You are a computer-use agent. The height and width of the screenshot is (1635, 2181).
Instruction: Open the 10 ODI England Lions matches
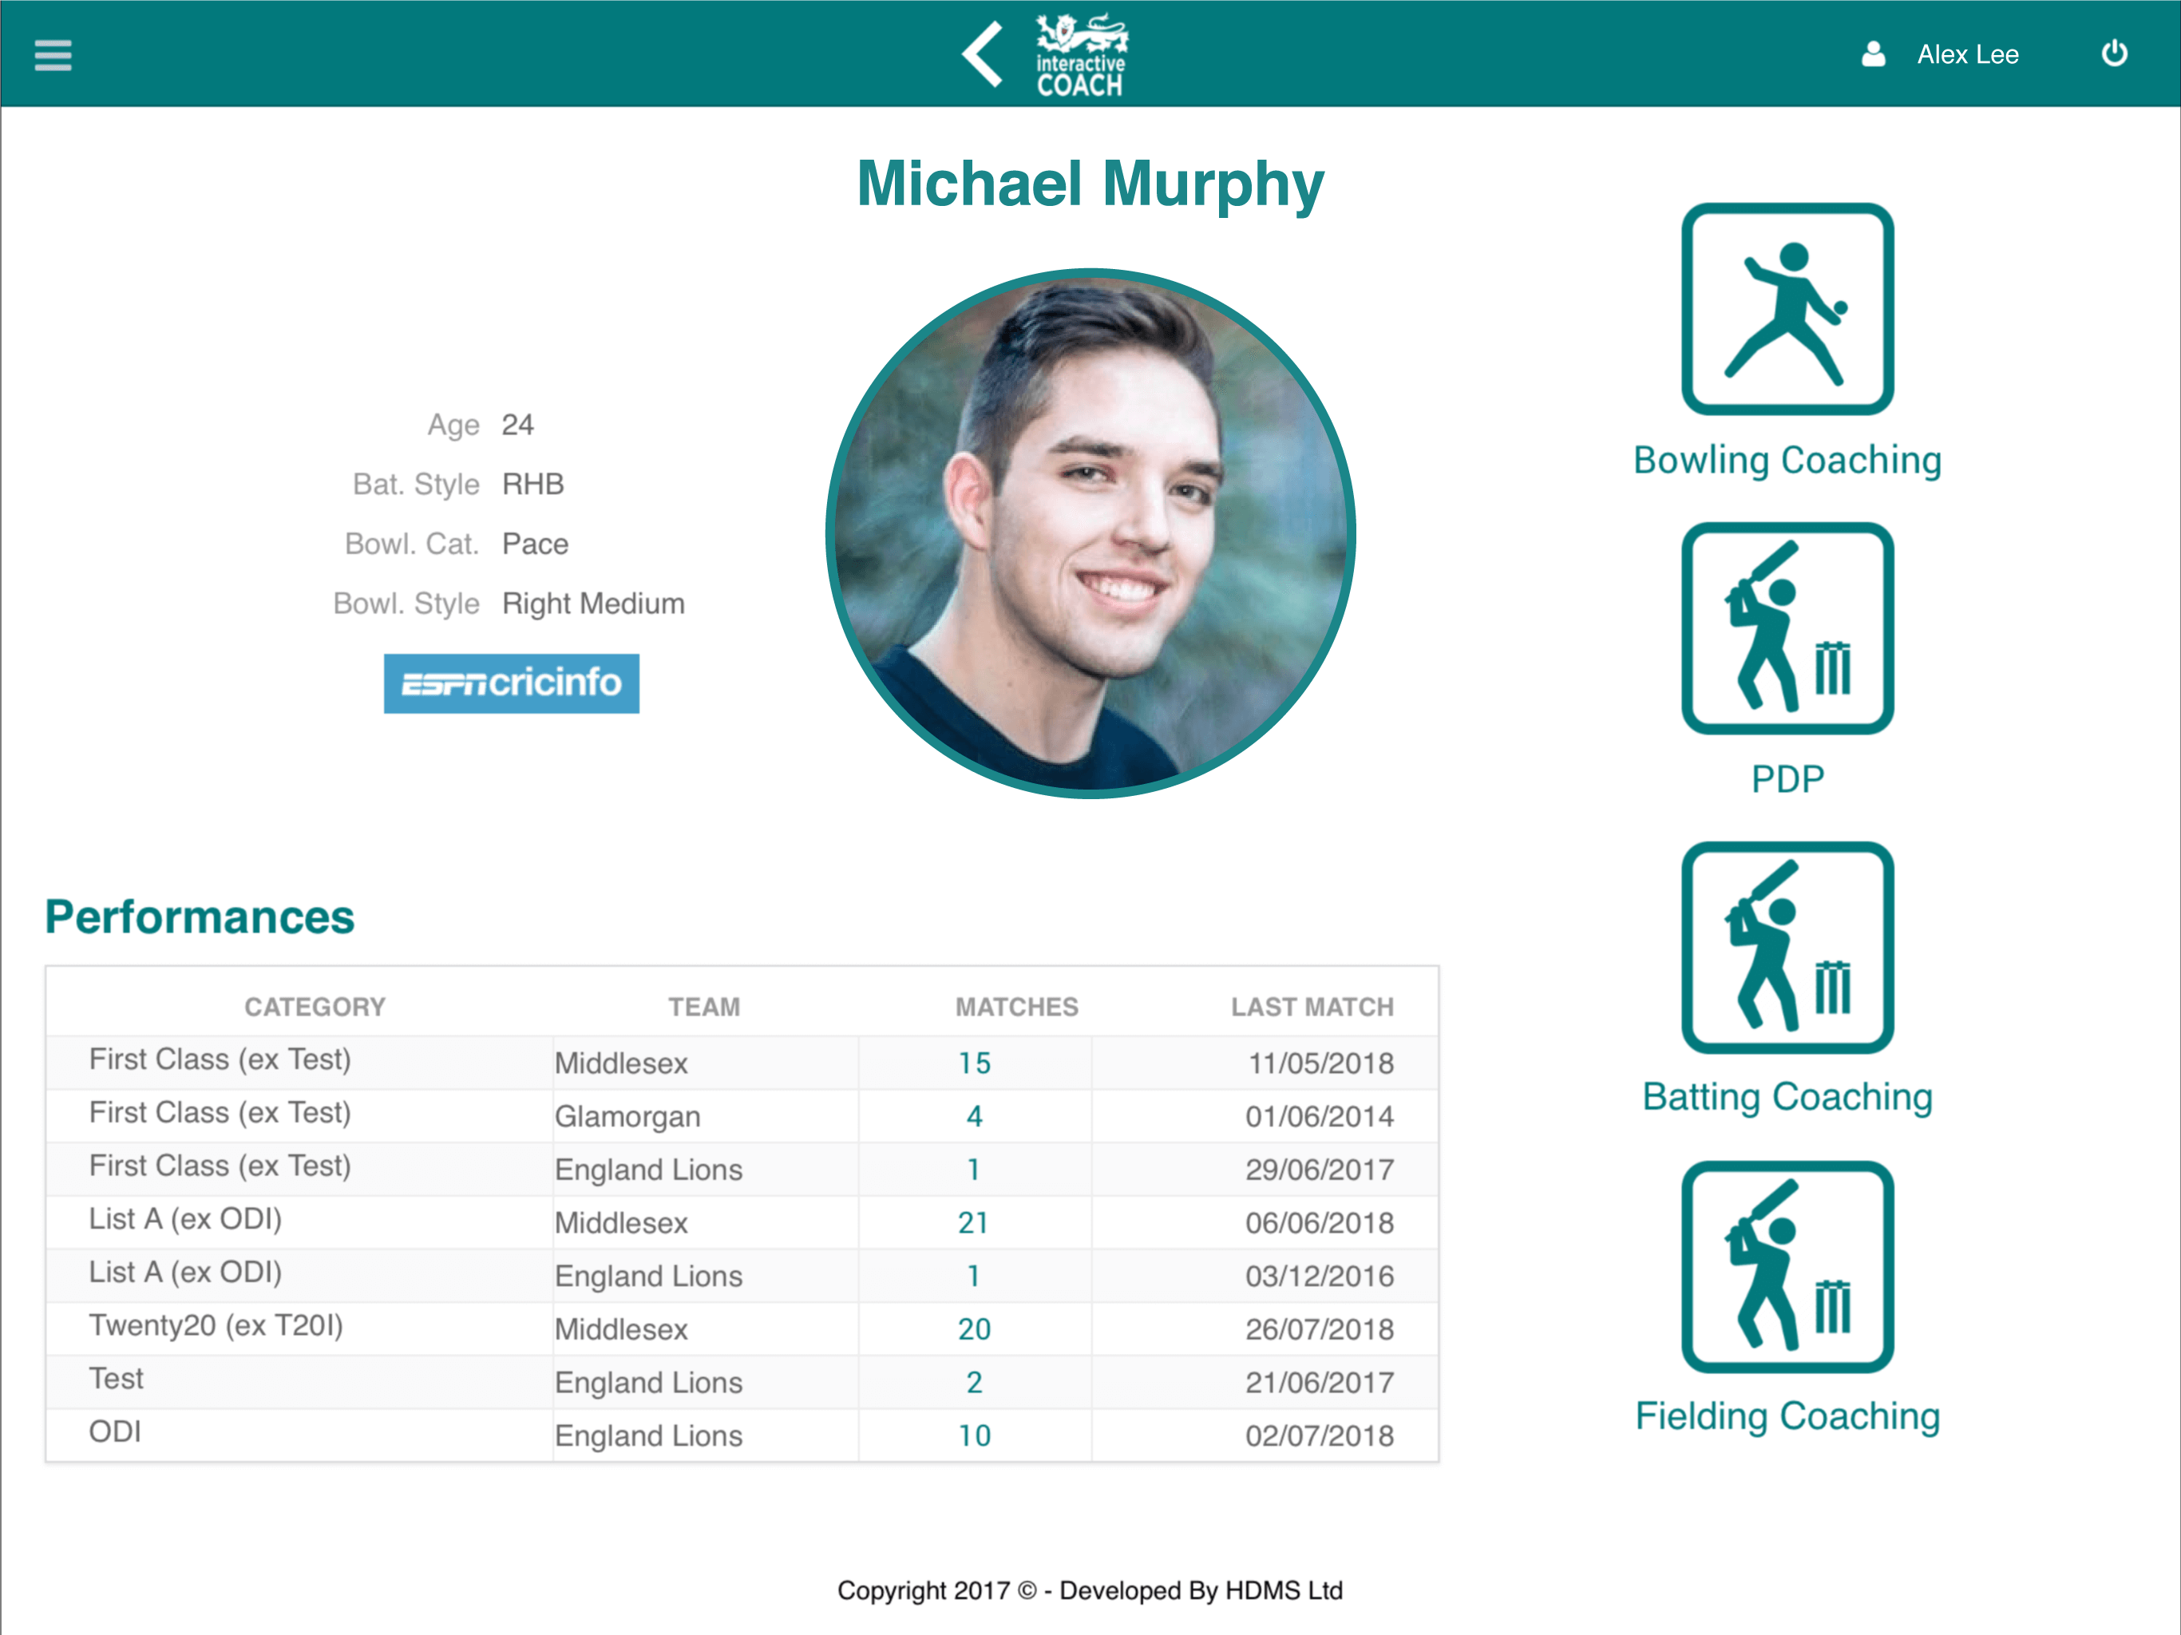click(974, 1435)
